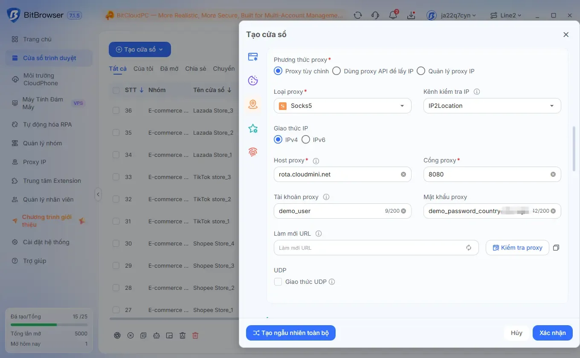Click the customer support headset icon
This screenshot has width=580, height=358.
375,15
